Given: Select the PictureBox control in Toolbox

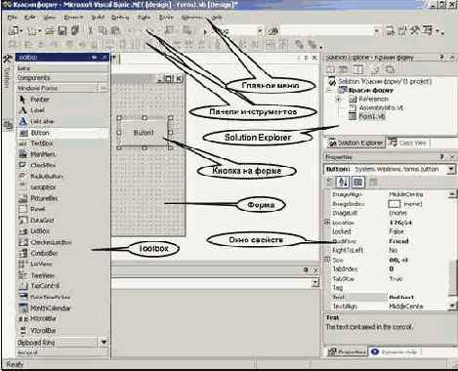Looking at the screenshot, I should 62,198.
